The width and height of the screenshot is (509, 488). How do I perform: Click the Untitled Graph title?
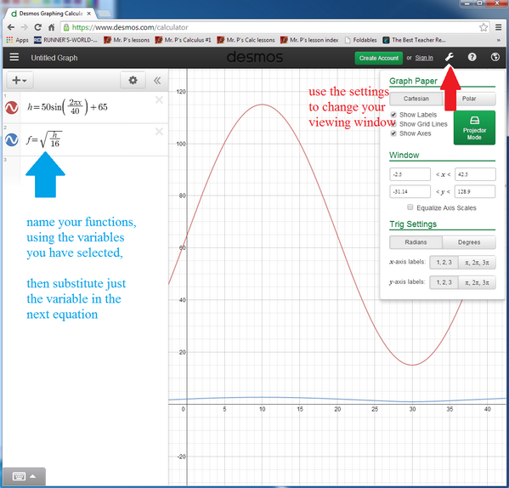coord(54,58)
